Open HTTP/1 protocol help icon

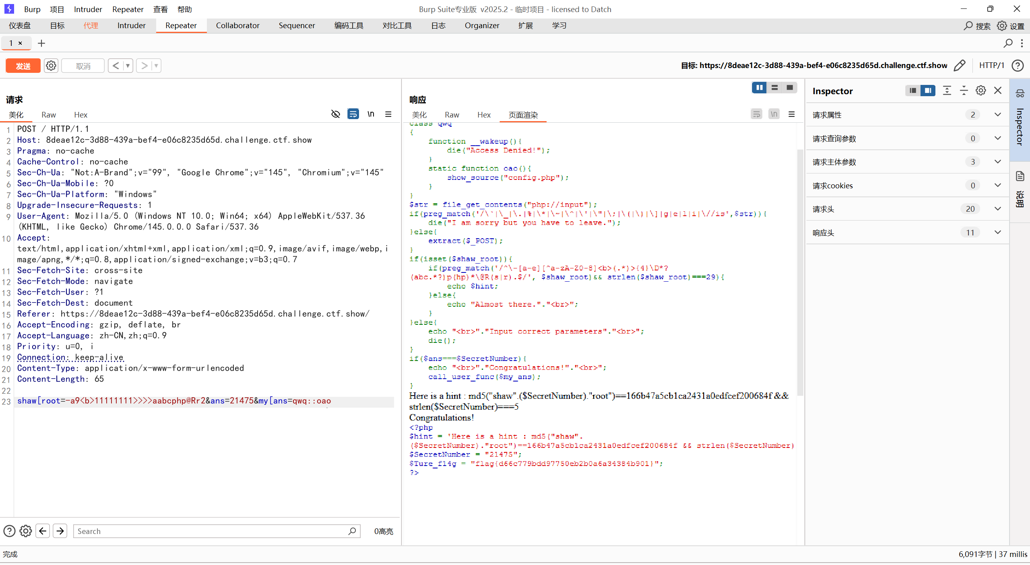(1018, 66)
